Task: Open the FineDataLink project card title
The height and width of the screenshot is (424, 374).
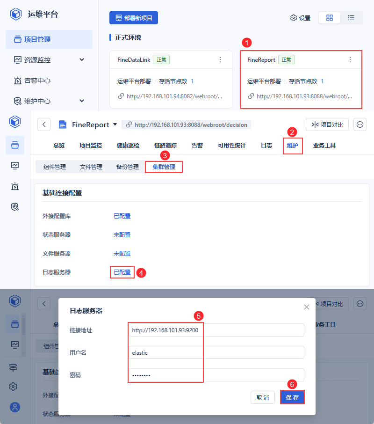Action: [134, 60]
